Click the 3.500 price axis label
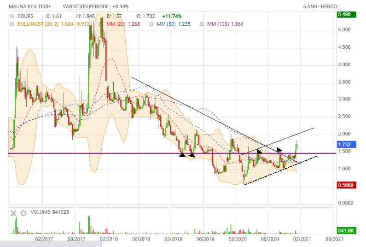Screen dimensions: 366x247 pos(344,82)
